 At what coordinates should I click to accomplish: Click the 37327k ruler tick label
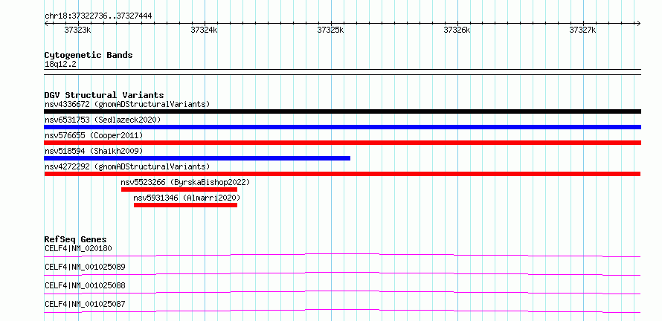pyautogui.click(x=582, y=30)
